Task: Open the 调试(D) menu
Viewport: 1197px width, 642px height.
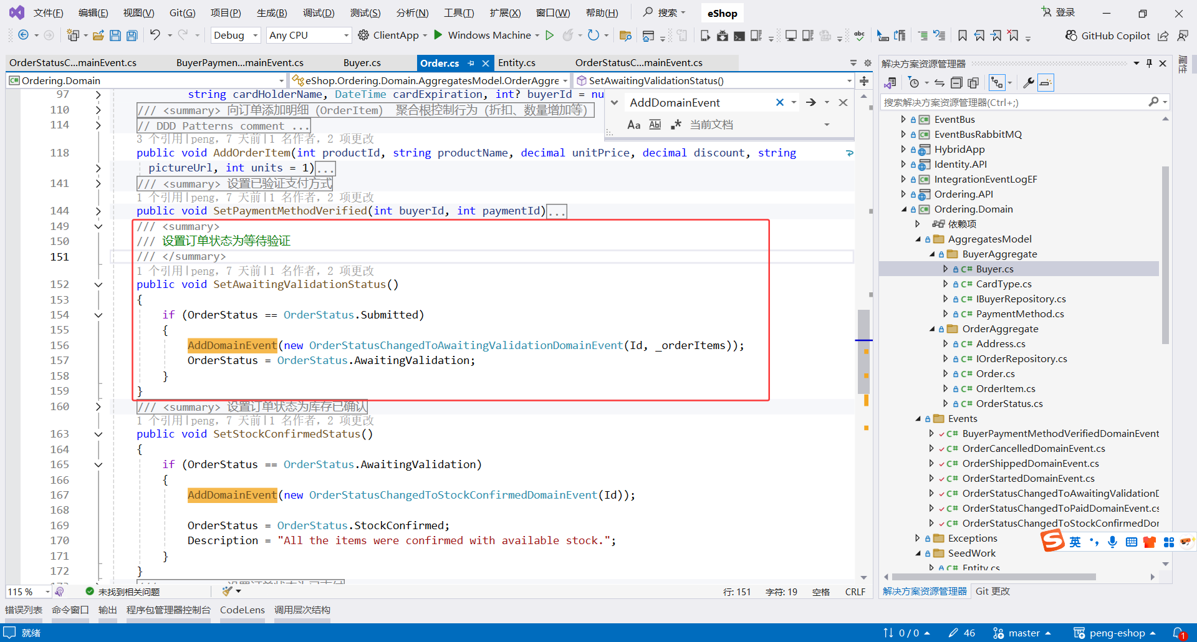Action: (319, 13)
